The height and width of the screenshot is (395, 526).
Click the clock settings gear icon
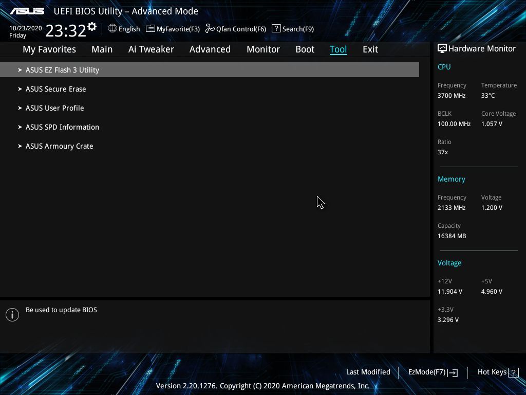(x=91, y=27)
